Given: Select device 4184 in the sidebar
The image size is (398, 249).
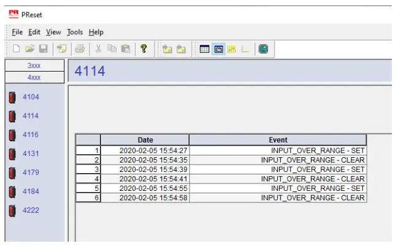Looking at the screenshot, I should click(x=31, y=191).
